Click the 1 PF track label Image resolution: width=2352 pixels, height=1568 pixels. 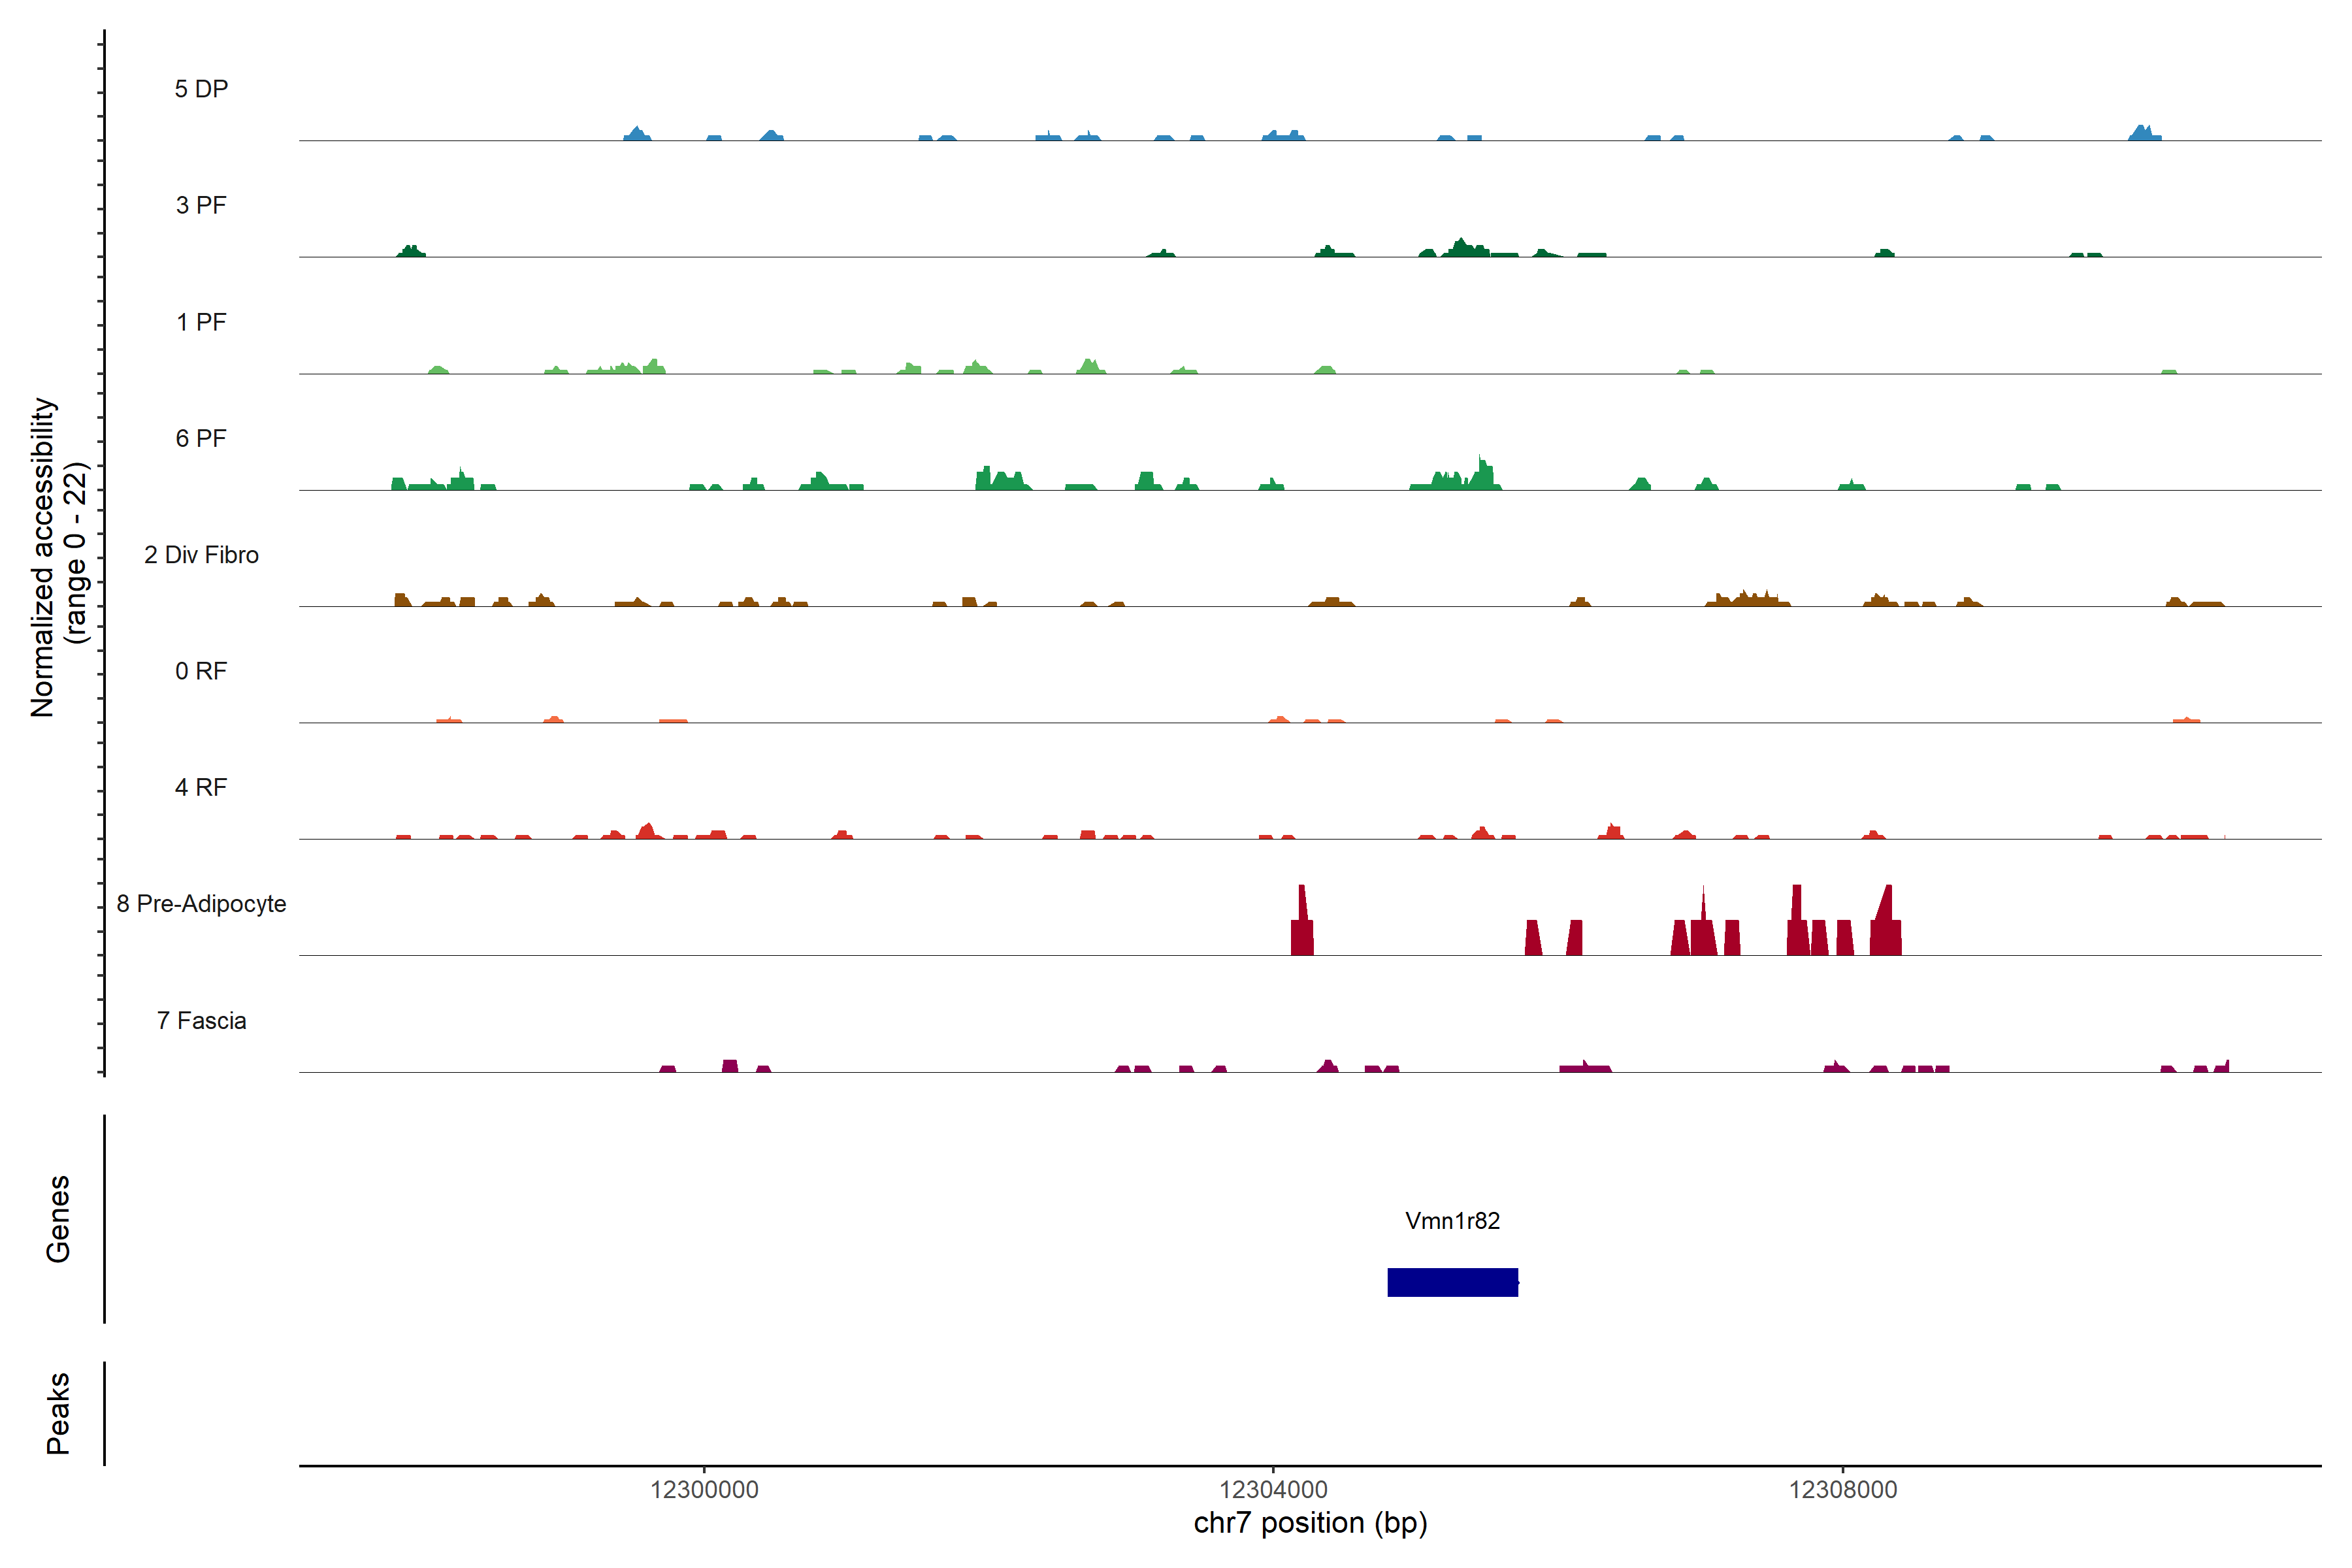pyautogui.click(x=201, y=322)
